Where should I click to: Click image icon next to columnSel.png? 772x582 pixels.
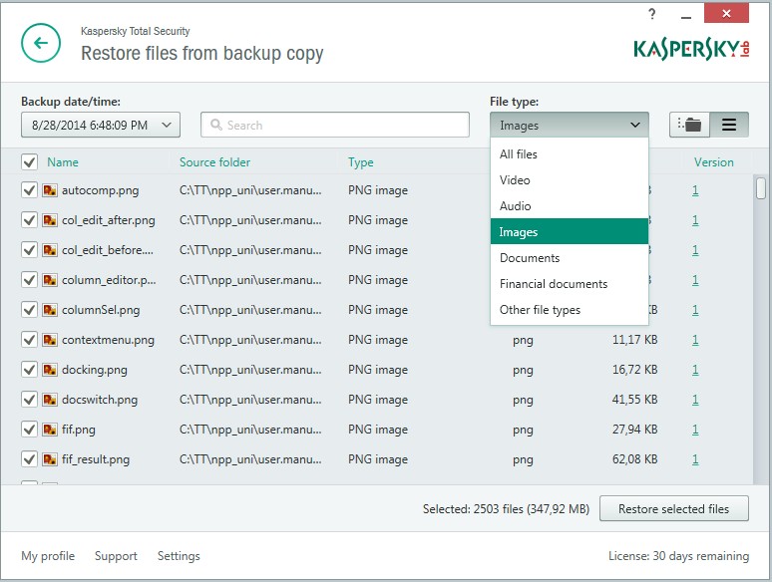[49, 310]
